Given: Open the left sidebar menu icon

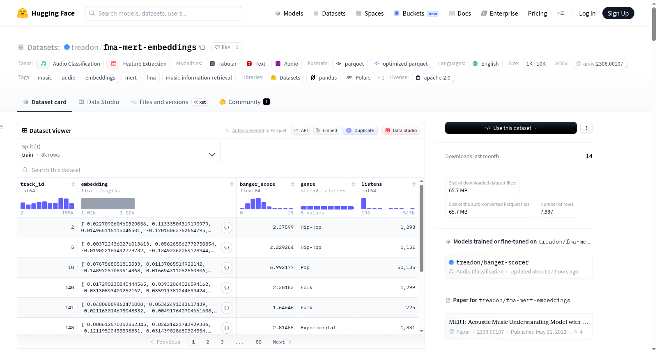Looking at the screenshot, I should [2, 127].
